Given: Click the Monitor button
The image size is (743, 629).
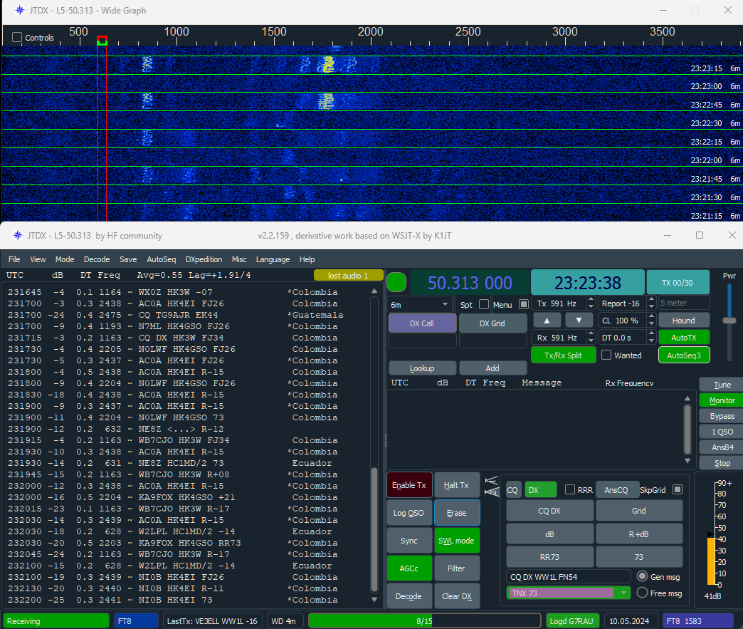Looking at the screenshot, I should pos(722,400).
